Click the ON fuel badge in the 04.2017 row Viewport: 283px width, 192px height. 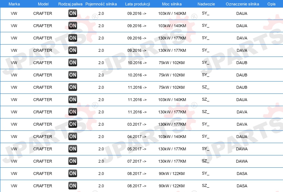tap(73, 136)
